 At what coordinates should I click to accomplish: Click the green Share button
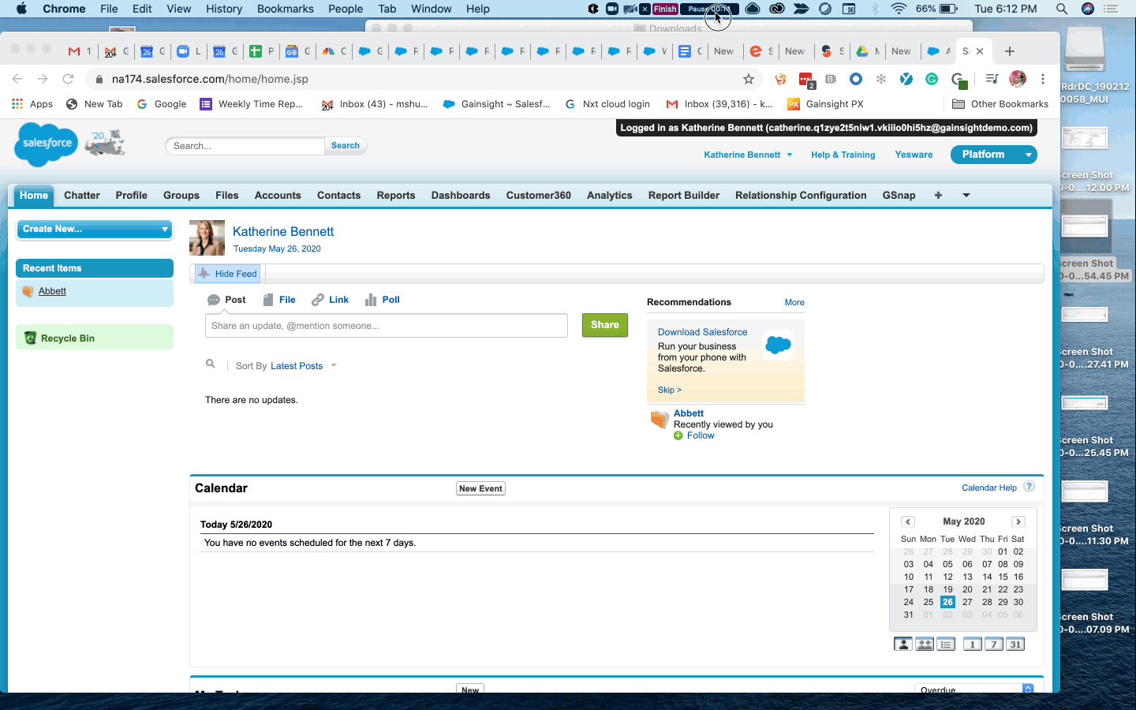pos(605,325)
